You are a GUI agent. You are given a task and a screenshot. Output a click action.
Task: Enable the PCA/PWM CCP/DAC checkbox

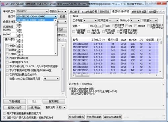tap(113, 26)
